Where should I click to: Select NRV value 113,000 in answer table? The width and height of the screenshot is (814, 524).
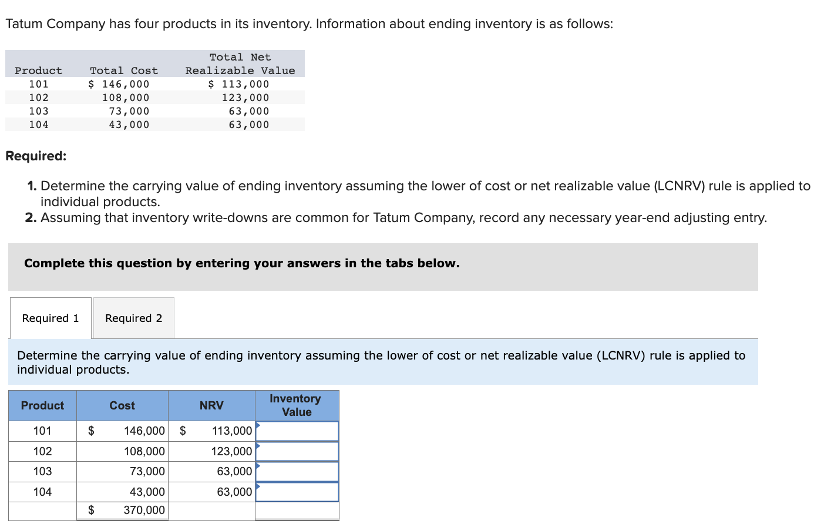tap(232, 431)
